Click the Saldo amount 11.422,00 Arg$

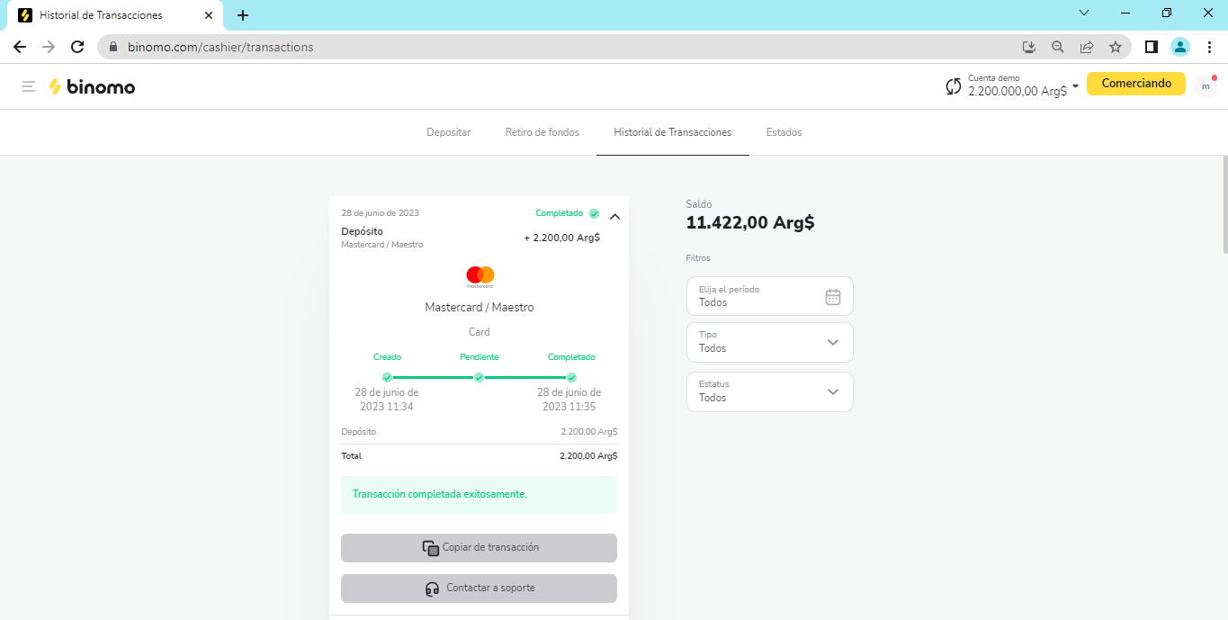750,223
